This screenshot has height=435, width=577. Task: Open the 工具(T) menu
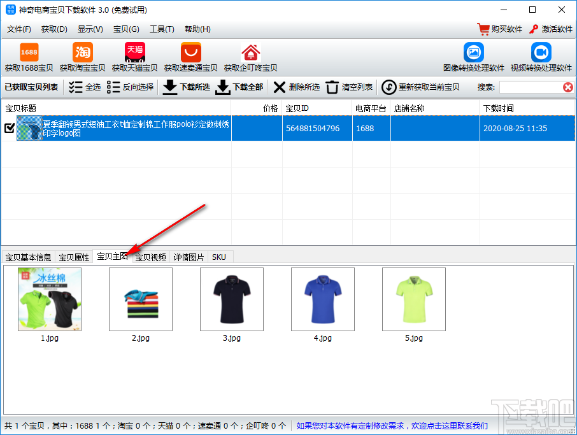[162, 29]
